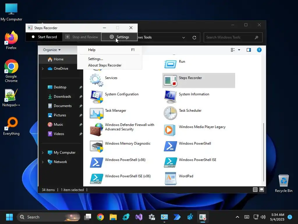The image size is (298, 224).
Task: Launch Windows PowerShell (x86) icon
Action: [x=97, y=162]
